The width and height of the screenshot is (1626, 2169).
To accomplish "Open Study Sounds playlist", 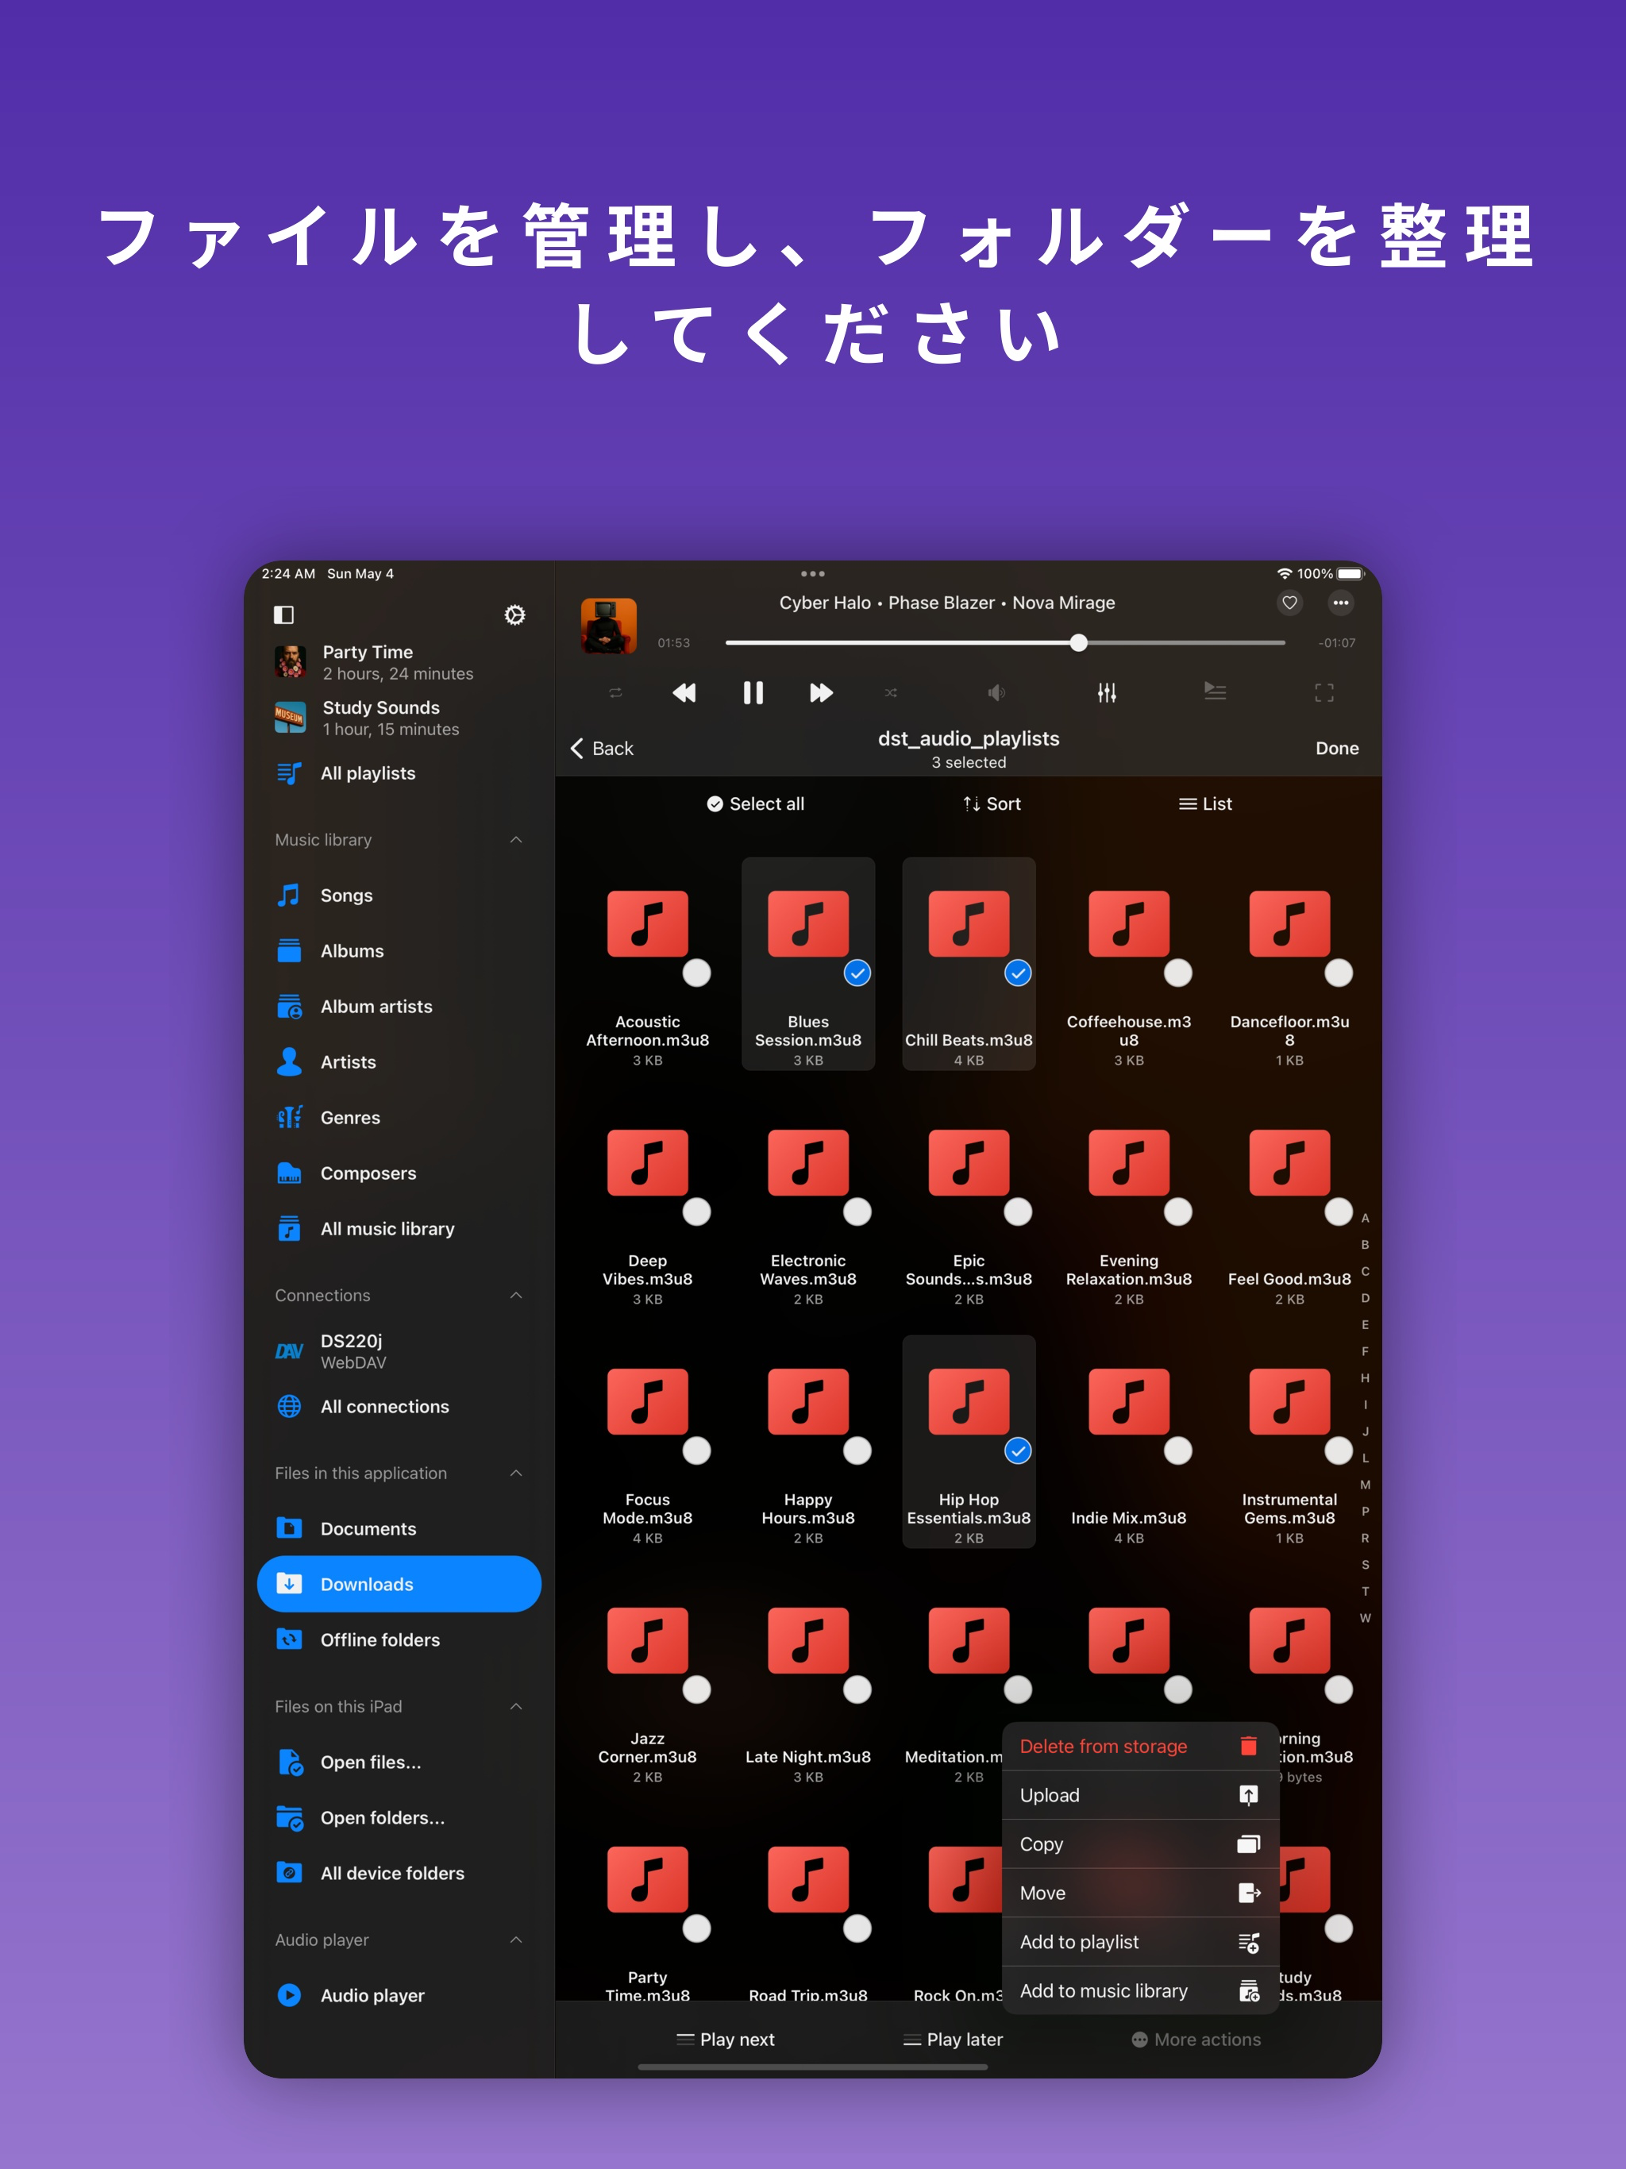I will coord(399,718).
